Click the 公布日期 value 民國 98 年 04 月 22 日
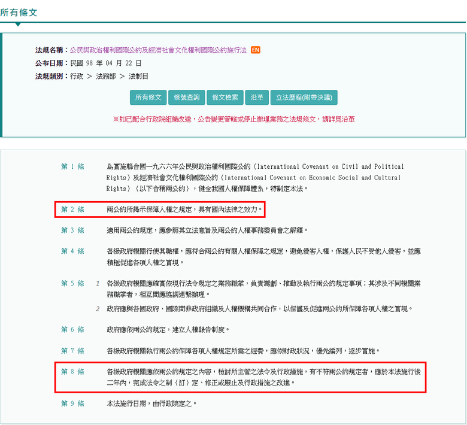The width and height of the screenshot is (467, 425). [106, 63]
